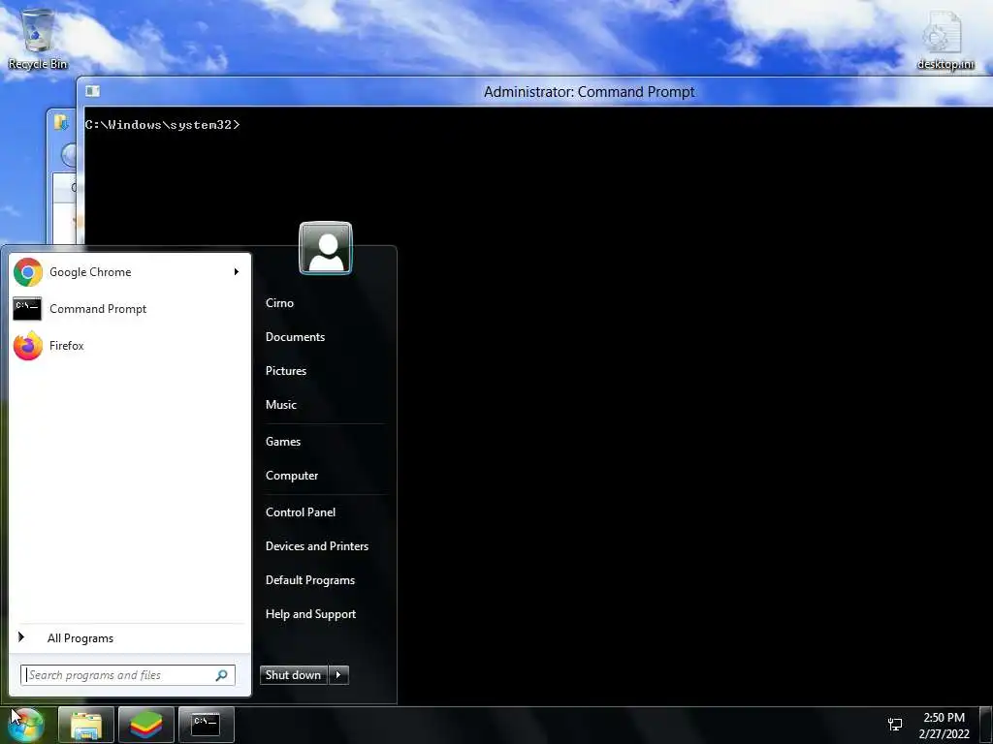Click the search magnifier icon
Viewport: 993px width, 744px height.
(222, 675)
